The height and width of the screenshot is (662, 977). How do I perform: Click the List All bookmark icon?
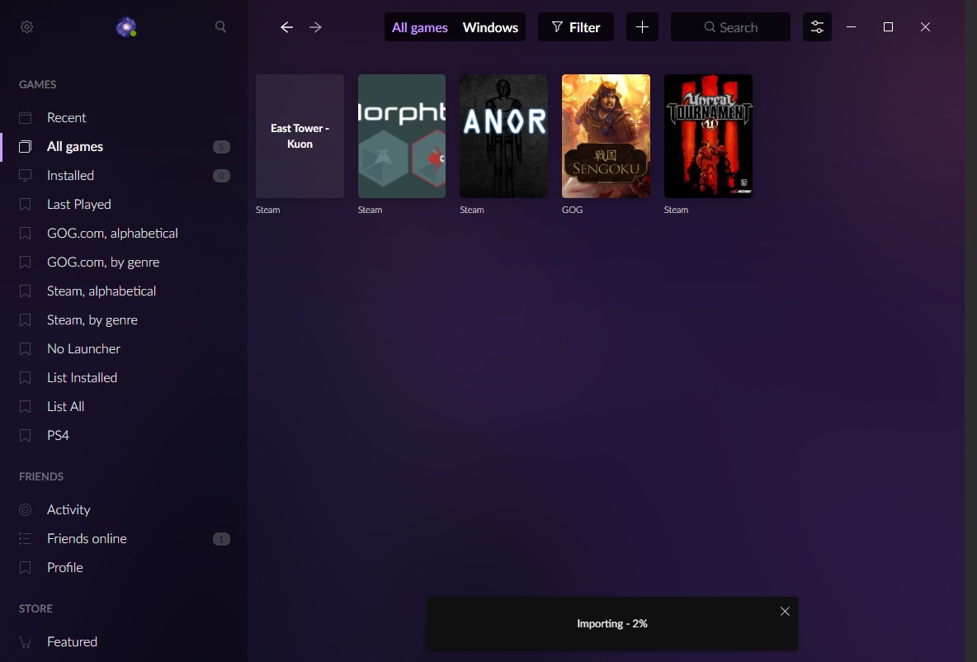[x=25, y=406]
